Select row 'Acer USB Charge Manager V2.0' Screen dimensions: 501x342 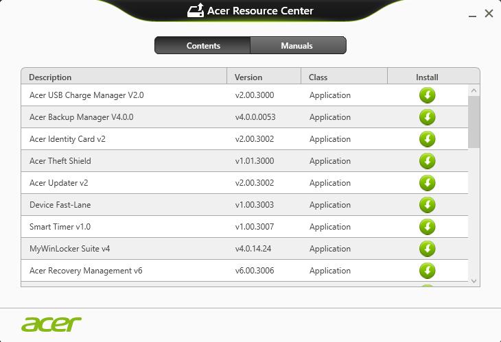tap(245, 95)
